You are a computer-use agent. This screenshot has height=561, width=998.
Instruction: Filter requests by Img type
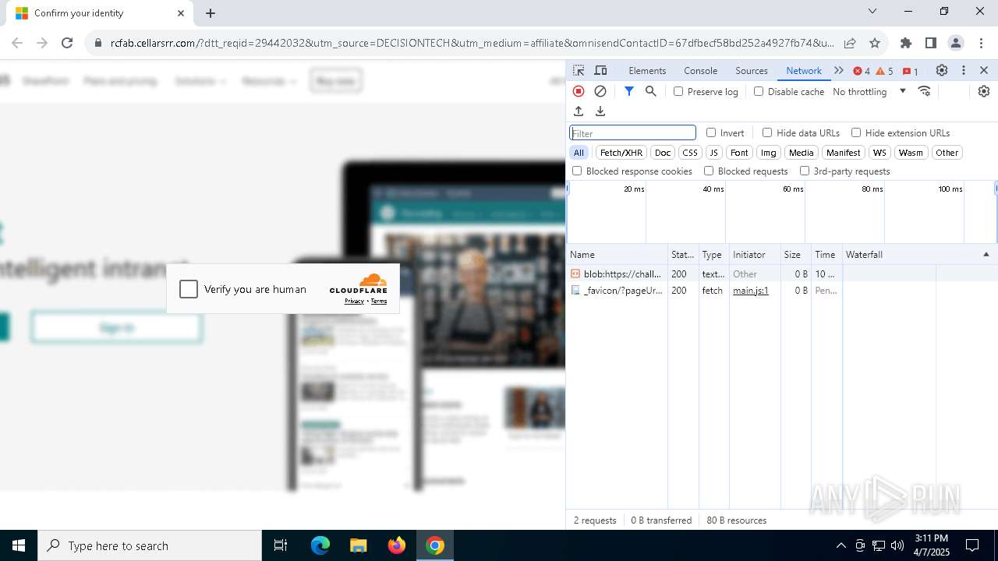coord(769,153)
